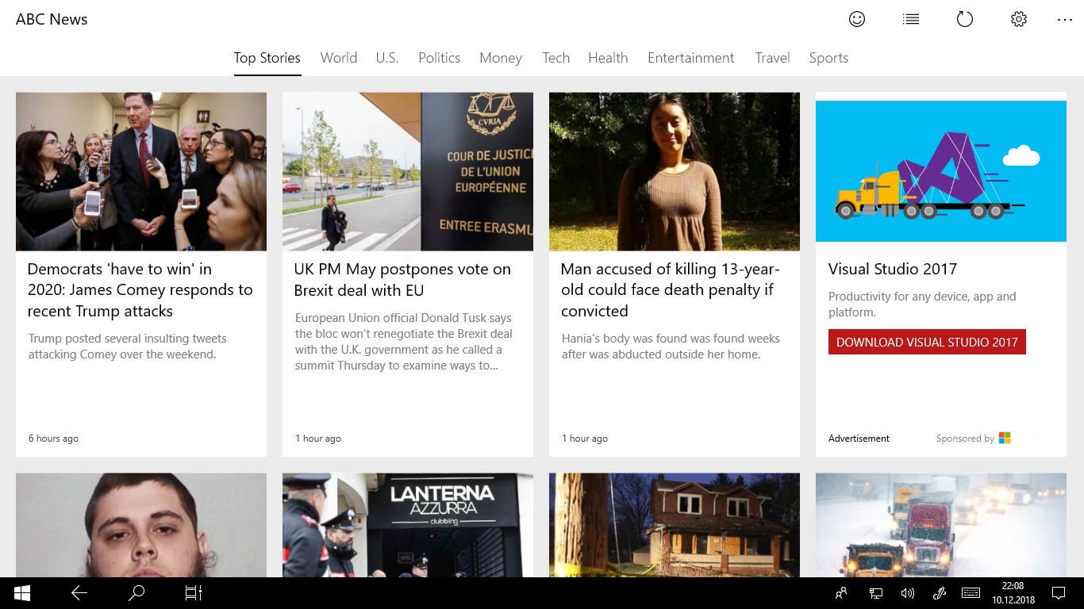
Task: Click Download Visual Studio 2017 button
Action: click(x=927, y=342)
